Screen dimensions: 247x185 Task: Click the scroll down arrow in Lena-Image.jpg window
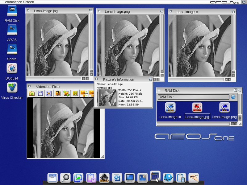91,74
